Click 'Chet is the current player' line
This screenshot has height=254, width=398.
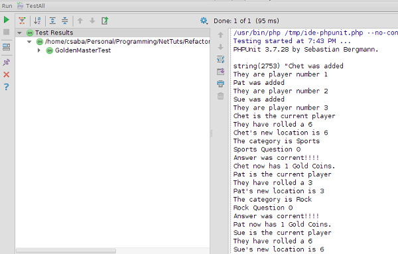click(x=285, y=116)
